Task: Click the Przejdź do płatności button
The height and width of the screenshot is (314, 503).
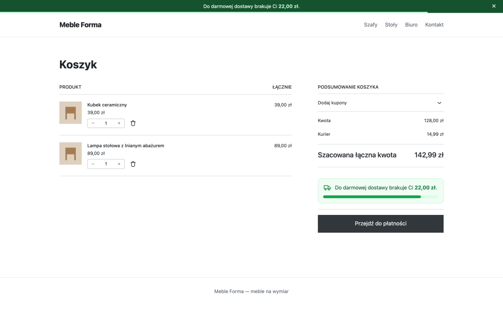Action: [x=381, y=224]
